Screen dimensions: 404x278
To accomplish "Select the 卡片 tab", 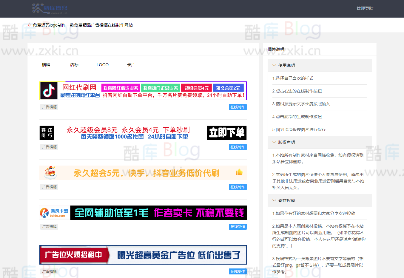I will pyautogui.click(x=131, y=64).
